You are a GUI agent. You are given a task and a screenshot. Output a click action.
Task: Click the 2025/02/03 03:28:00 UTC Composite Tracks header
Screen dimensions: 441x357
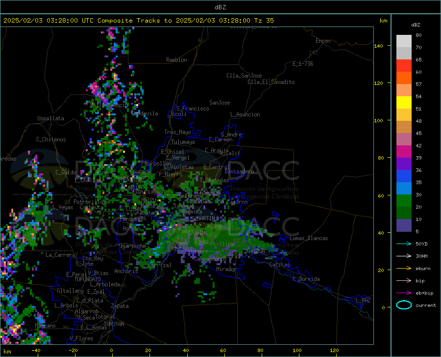pyautogui.click(x=139, y=21)
